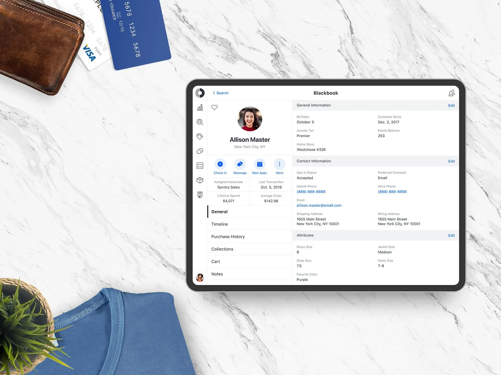Select the Timeline tab
501x375 pixels.
250,224
